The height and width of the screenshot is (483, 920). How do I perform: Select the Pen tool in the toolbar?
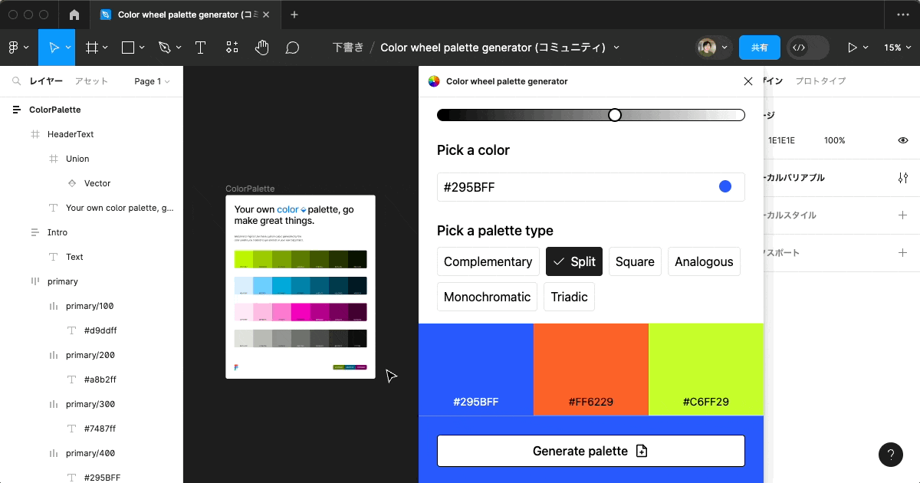164,47
